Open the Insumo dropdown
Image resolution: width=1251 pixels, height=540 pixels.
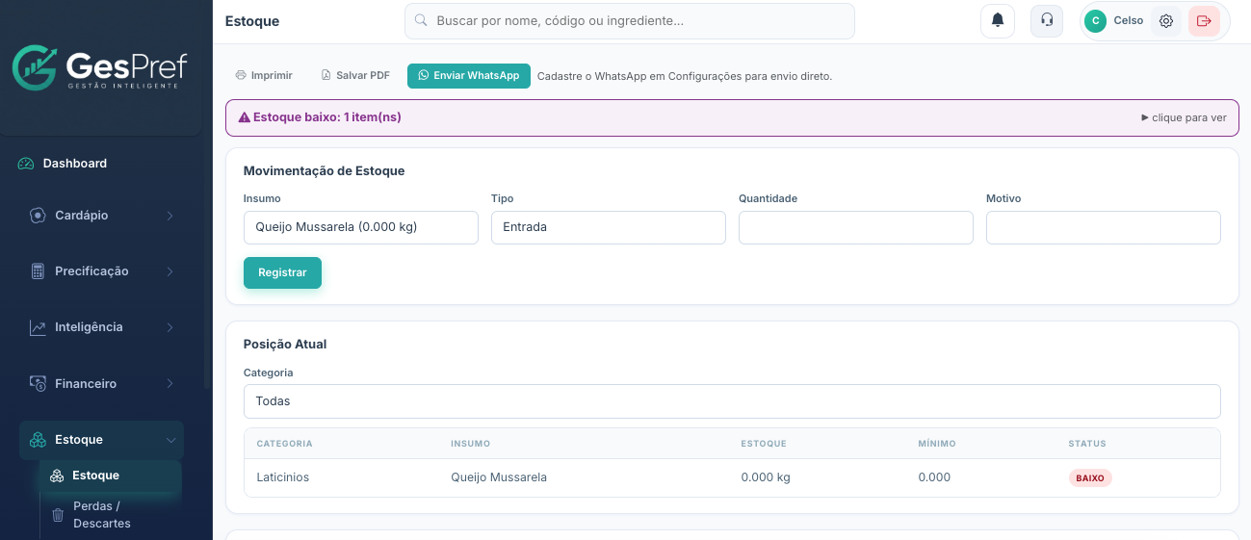[361, 228]
